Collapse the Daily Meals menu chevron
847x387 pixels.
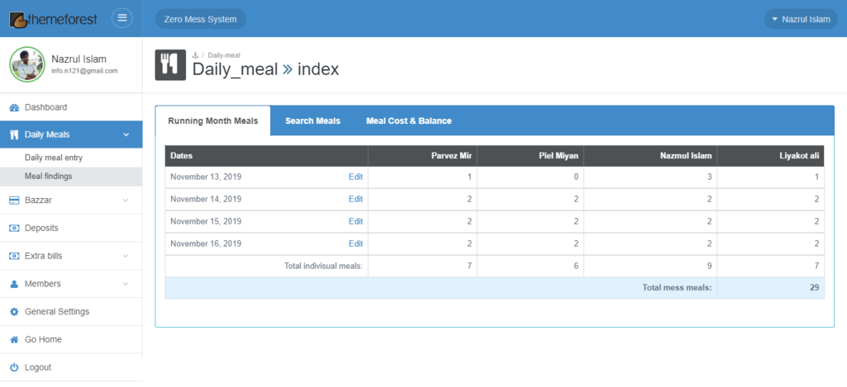pos(126,135)
